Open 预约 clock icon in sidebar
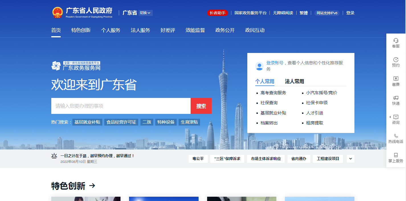The width and height of the screenshot is (406, 201). click(396, 60)
